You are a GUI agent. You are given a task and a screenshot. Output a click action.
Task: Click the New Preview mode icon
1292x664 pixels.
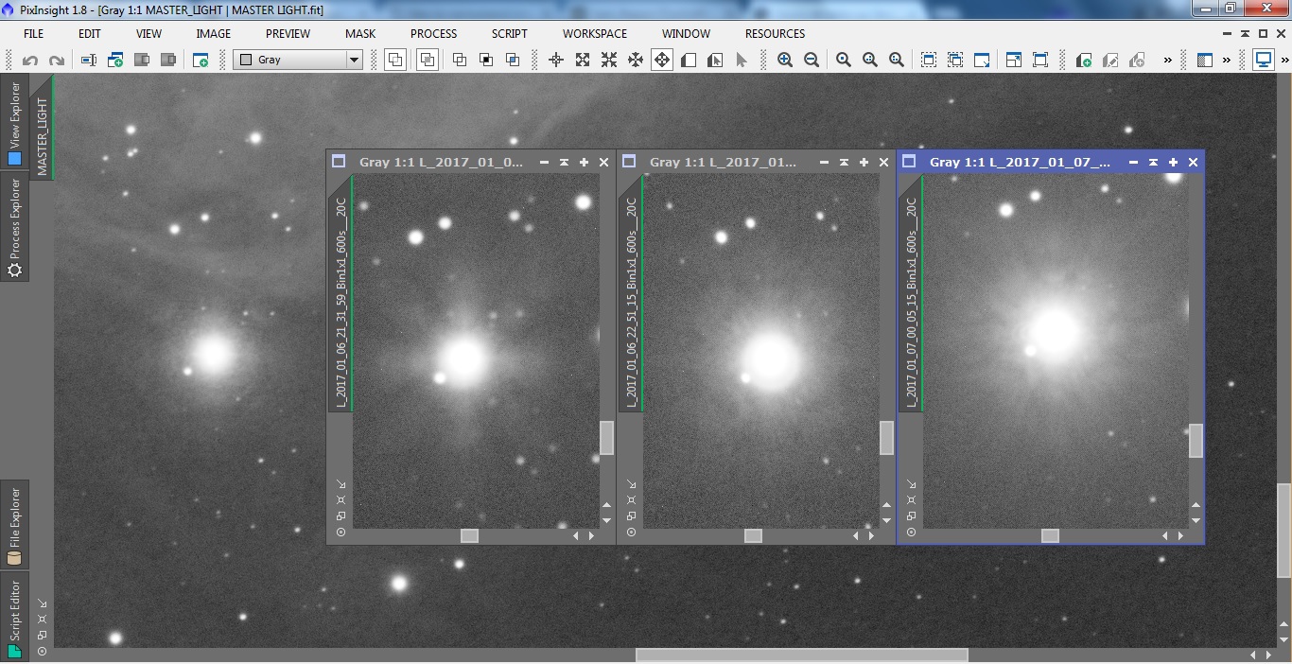point(689,60)
